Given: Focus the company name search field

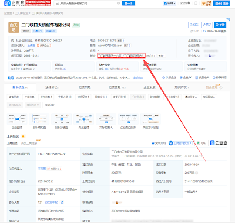Looking at the screenshot, I should click(x=86, y=3).
